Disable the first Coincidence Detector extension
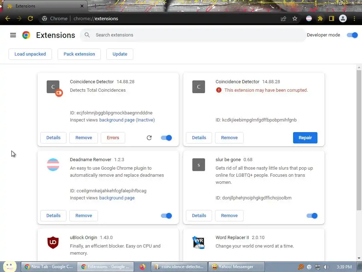This screenshot has width=362, height=272. click(167, 138)
